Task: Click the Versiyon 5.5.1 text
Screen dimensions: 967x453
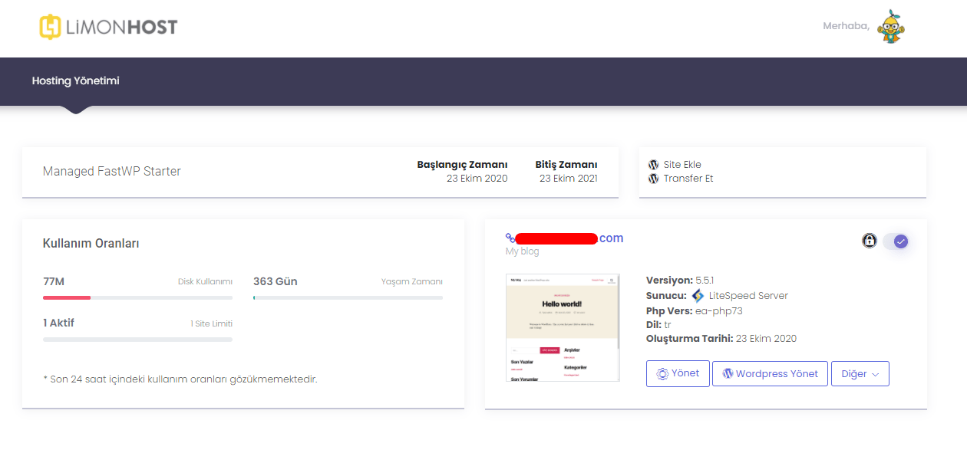Action: [680, 281]
